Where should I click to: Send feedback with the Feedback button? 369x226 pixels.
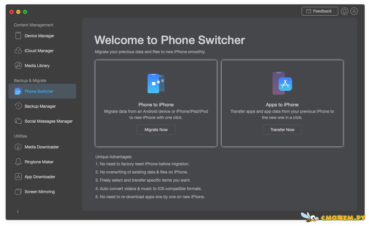coord(320,11)
